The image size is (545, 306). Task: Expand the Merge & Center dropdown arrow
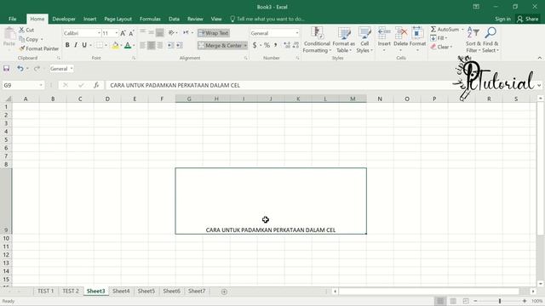pos(245,45)
